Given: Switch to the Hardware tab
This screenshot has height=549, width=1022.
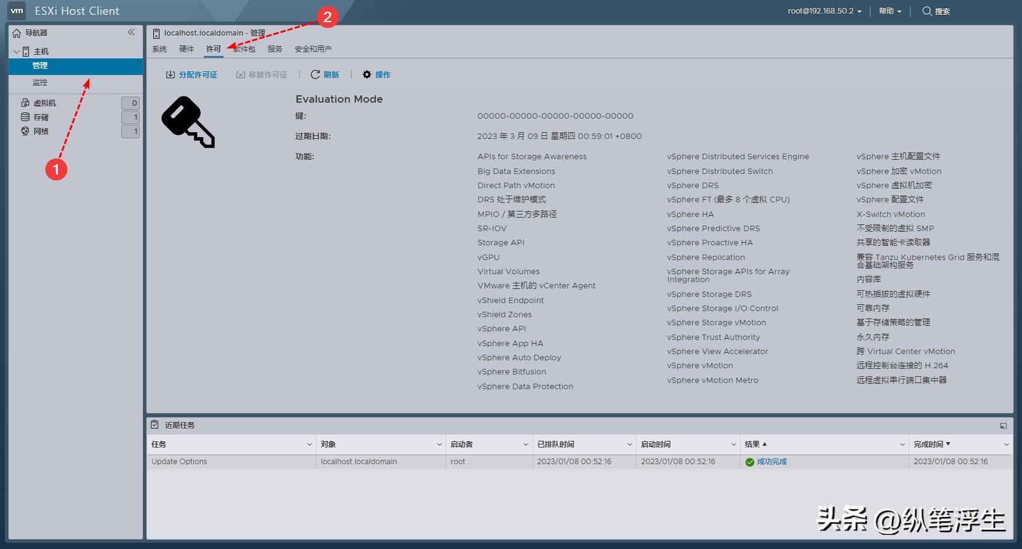Looking at the screenshot, I should tap(187, 49).
